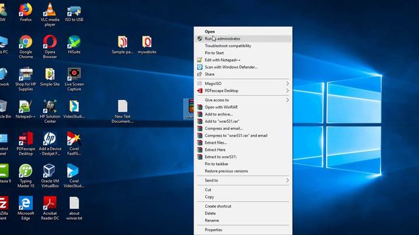
Task: Choose Scan with Windows Defender
Action: click(243, 67)
